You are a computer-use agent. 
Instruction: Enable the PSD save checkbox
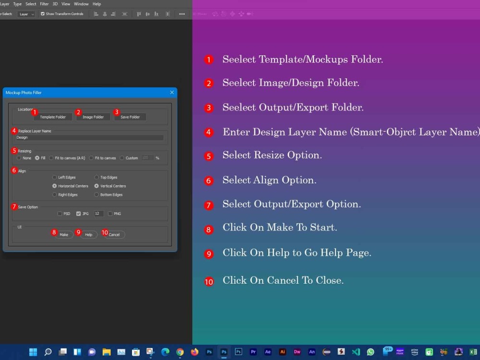point(60,214)
